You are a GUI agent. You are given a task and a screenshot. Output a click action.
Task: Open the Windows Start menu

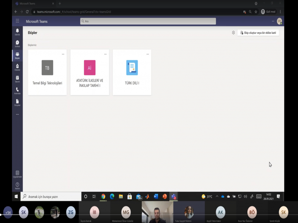pyautogui.click(x=16, y=197)
